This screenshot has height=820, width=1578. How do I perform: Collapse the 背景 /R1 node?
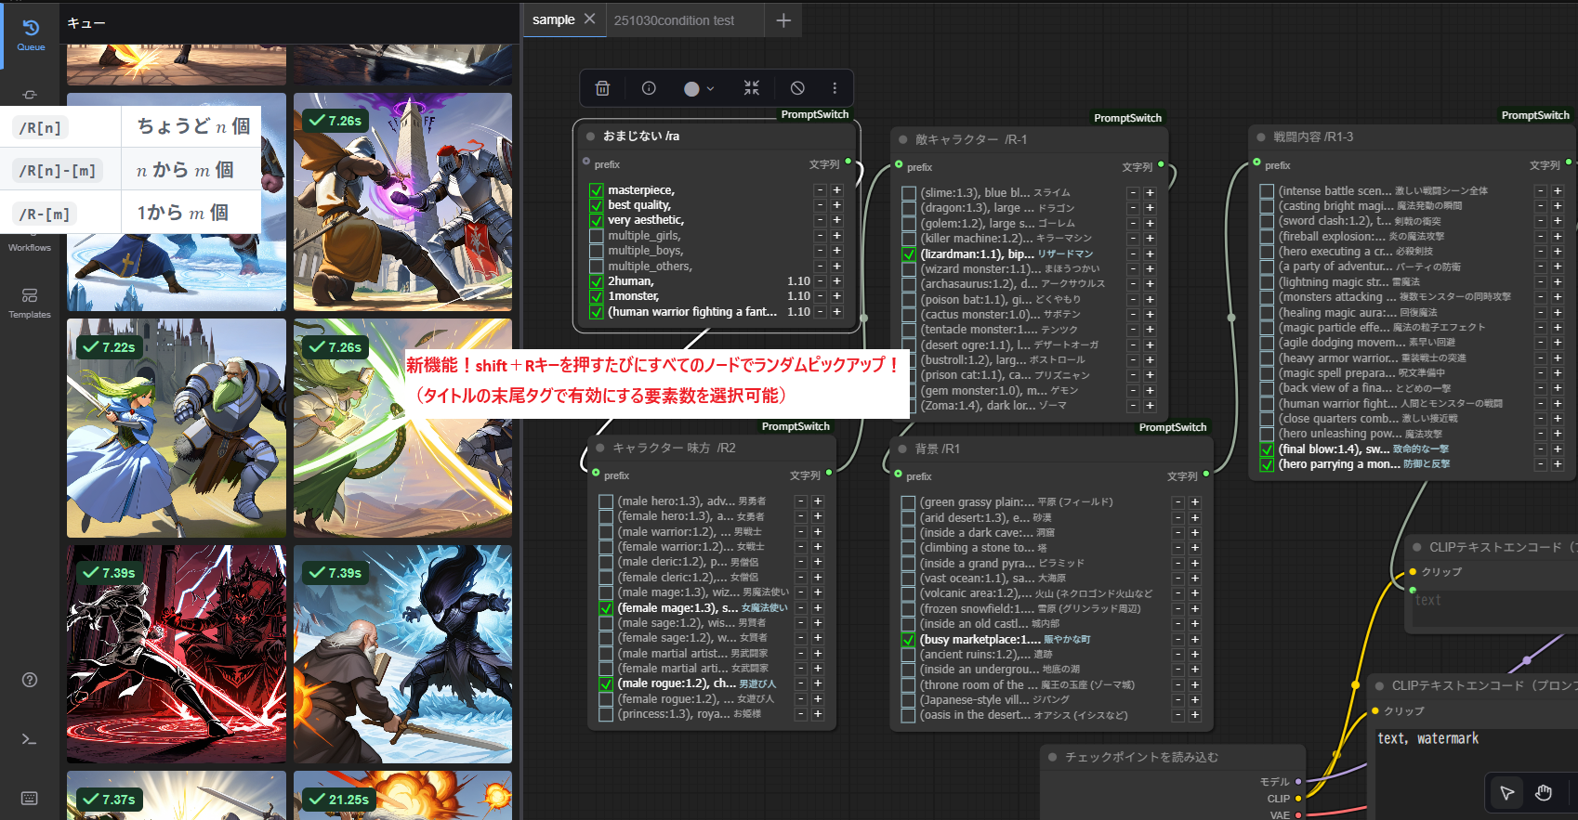pos(902,449)
